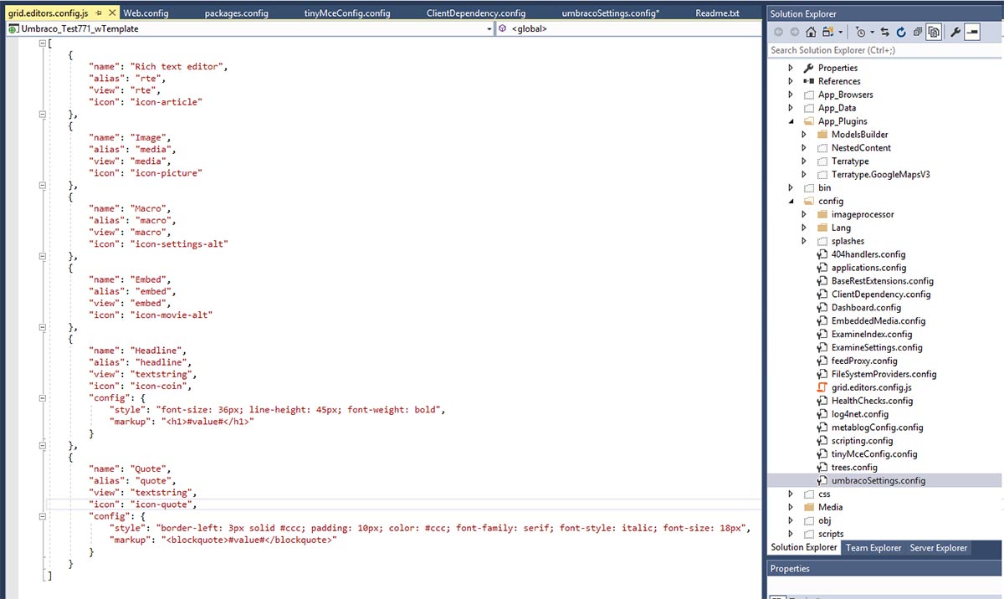Select feedProxy.config file

[864, 361]
